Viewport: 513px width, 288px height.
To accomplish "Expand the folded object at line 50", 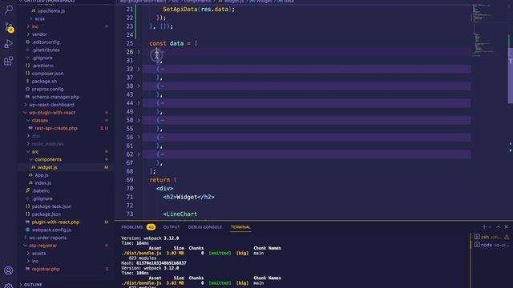I will click(139, 120).
